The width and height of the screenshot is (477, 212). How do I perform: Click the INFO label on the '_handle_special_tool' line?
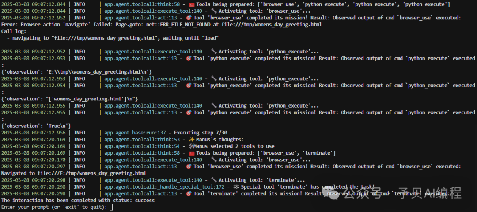[79, 187]
